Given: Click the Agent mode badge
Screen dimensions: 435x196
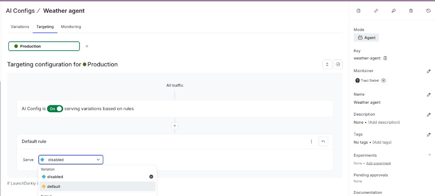Looking at the screenshot, I should (366, 37).
